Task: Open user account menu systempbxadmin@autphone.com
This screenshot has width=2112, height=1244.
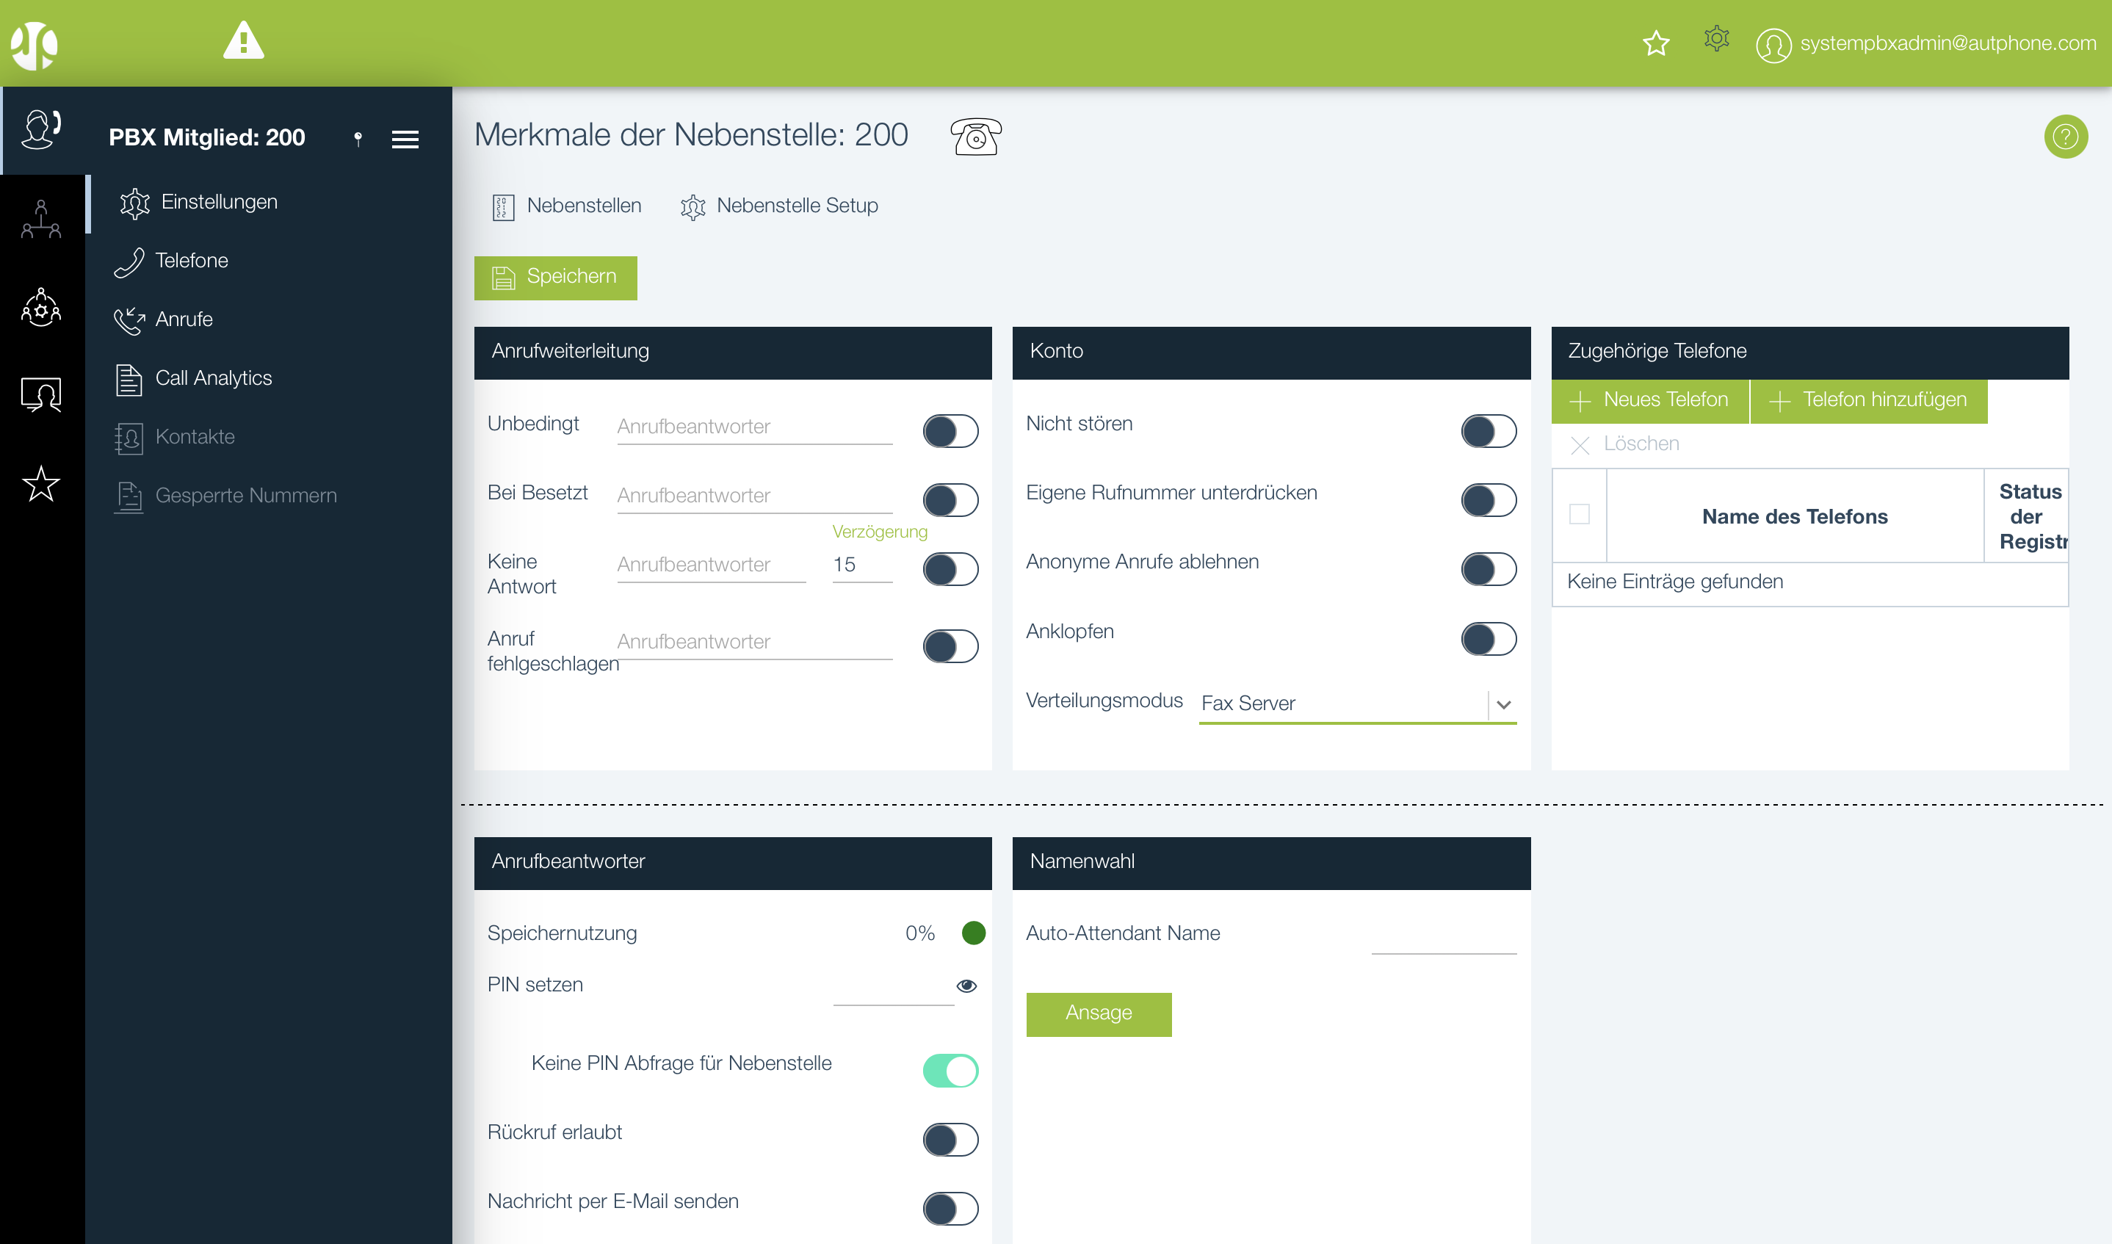Action: click(1926, 43)
